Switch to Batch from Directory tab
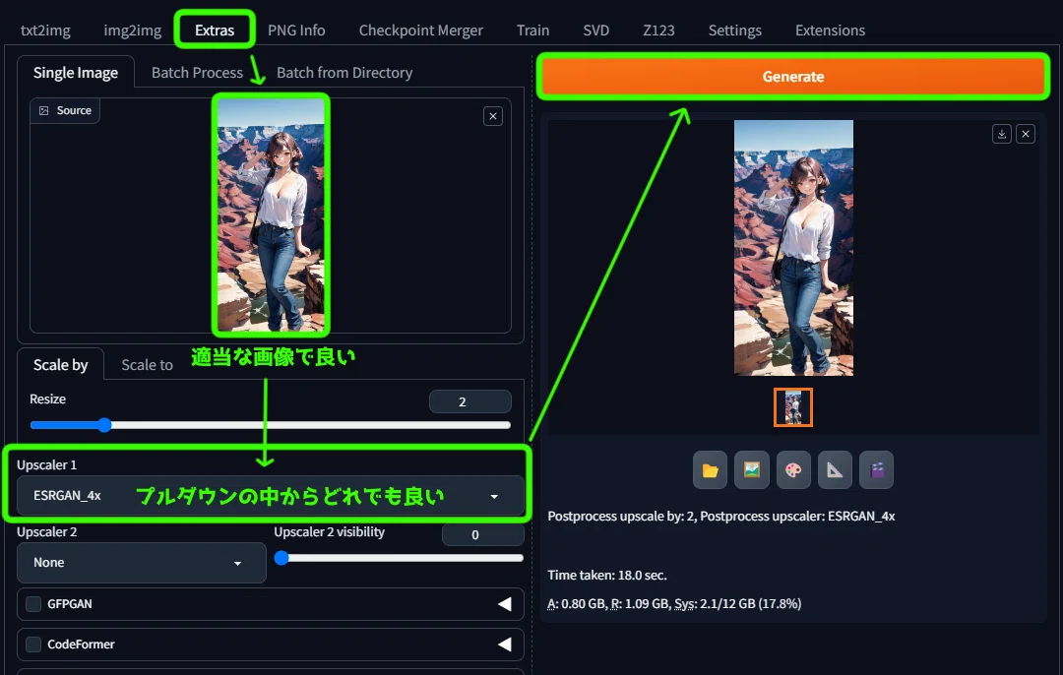This screenshot has width=1063, height=675. tap(344, 73)
